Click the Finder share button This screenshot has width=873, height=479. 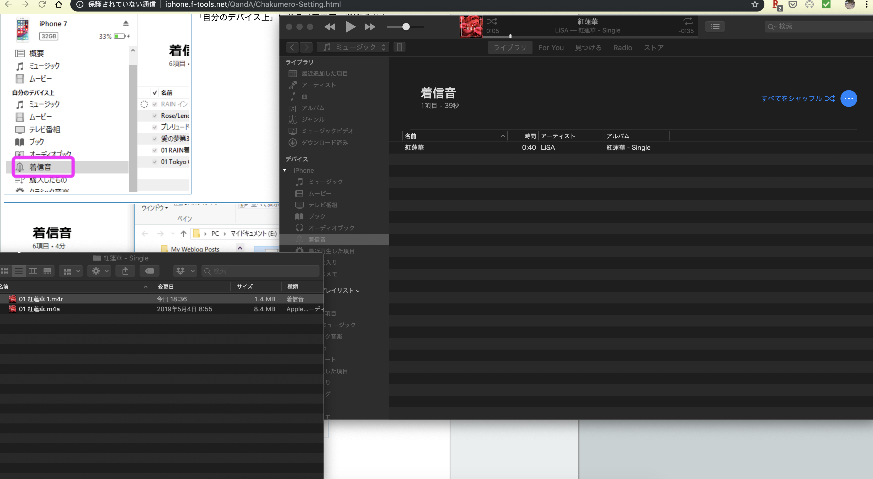[x=125, y=271]
